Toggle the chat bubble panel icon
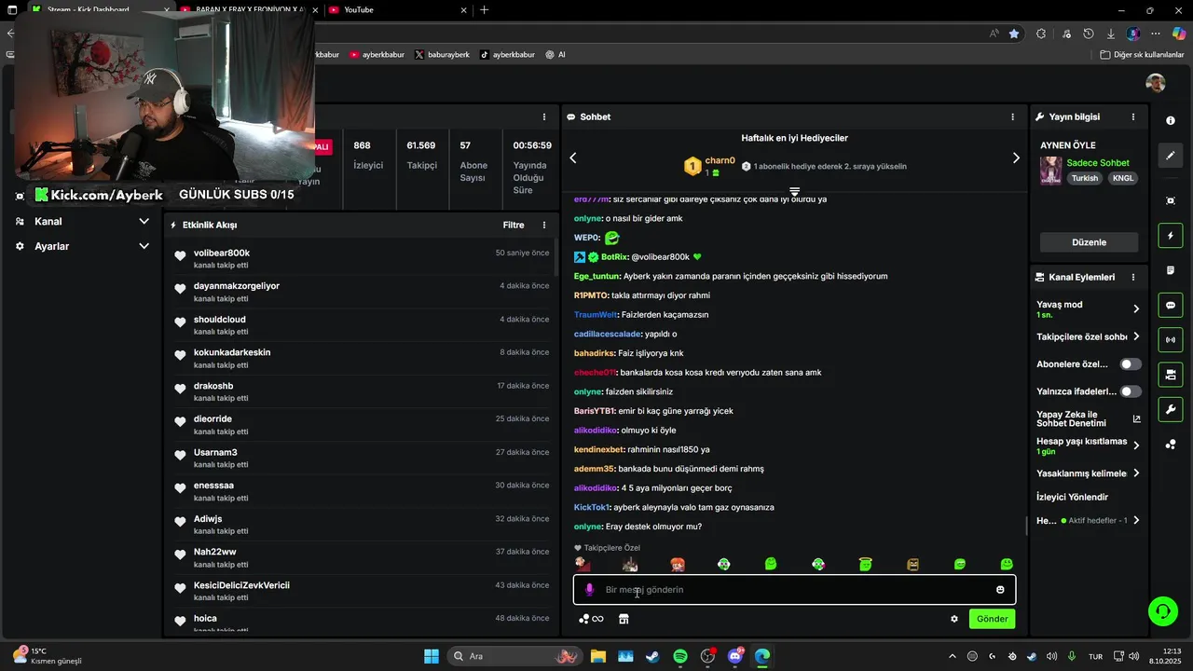 [x=1171, y=305]
